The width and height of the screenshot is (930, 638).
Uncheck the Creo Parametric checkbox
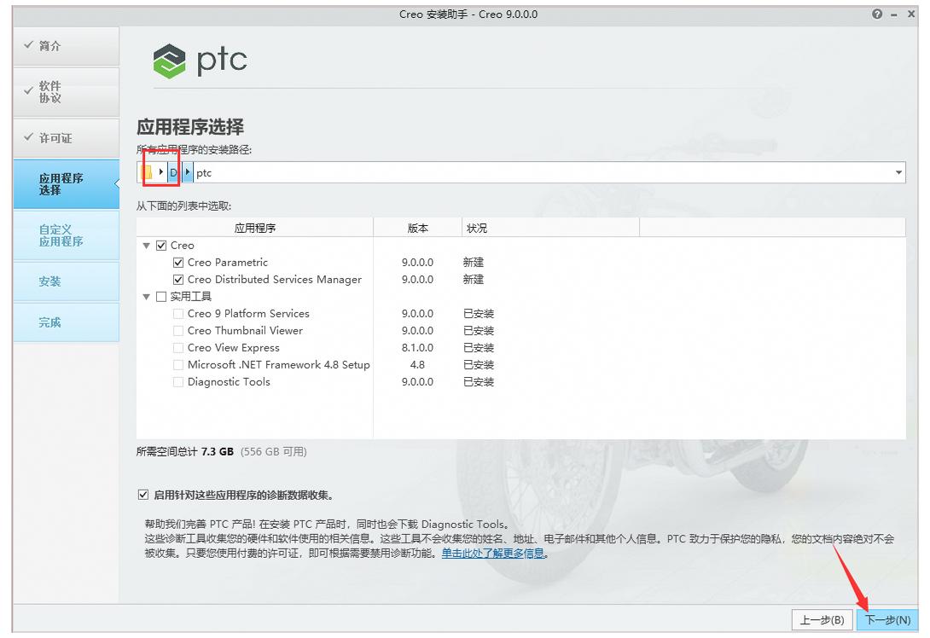point(178,263)
